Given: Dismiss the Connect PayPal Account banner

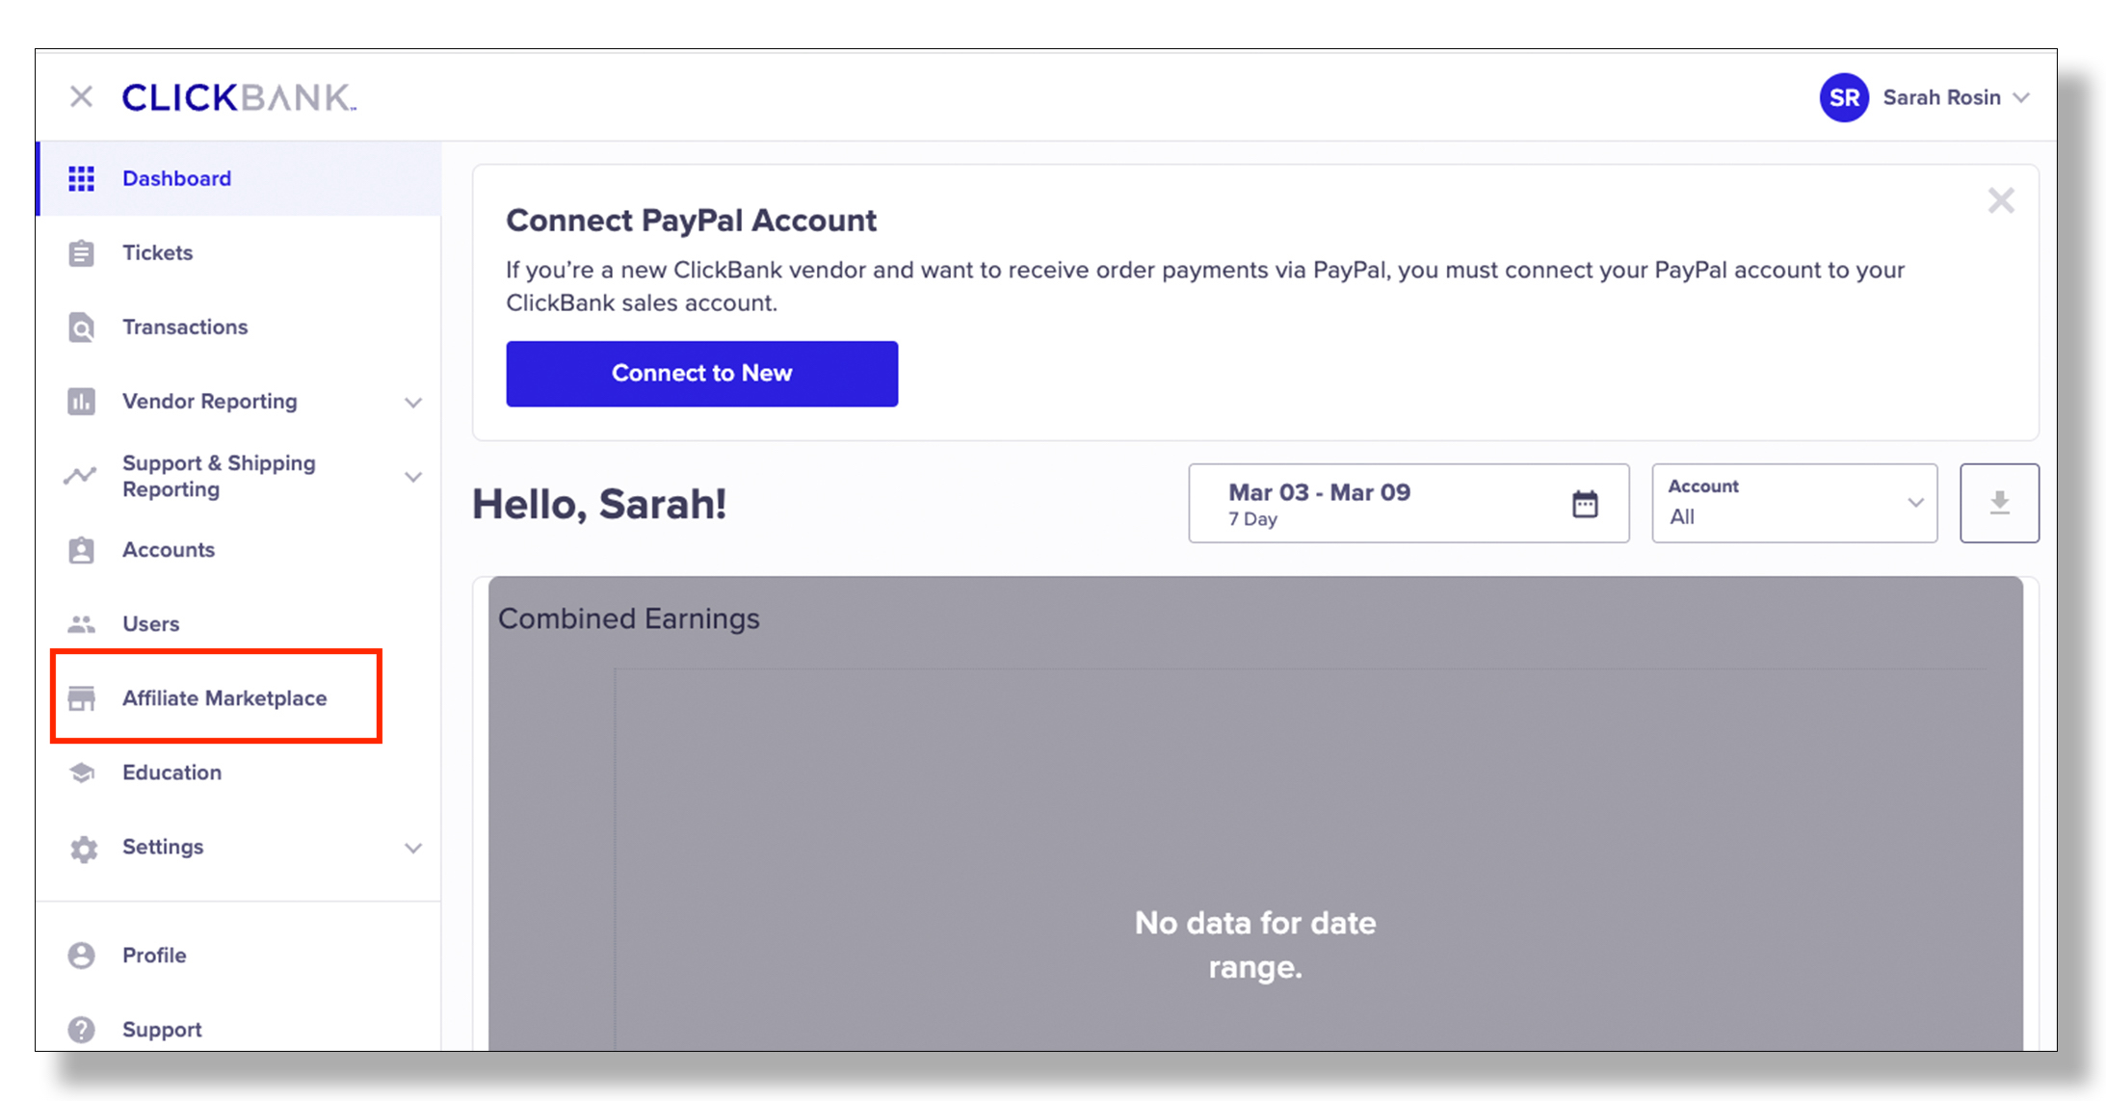Looking at the screenshot, I should coord(2002,200).
